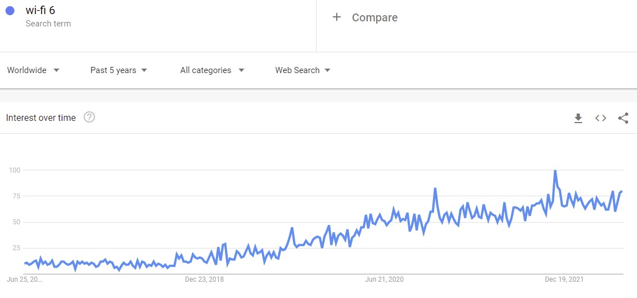
Task: Click the Dec 23, 2018 axis label
Action: click(x=204, y=279)
